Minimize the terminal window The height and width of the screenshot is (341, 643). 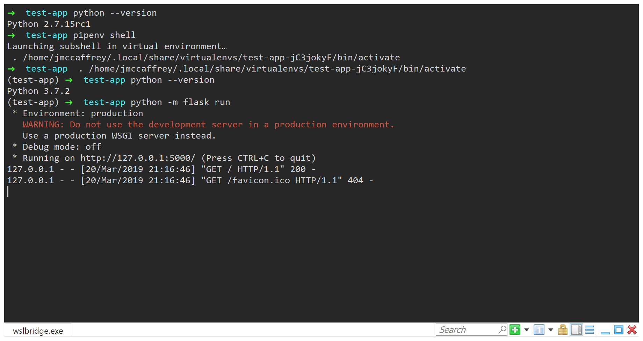pyautogui.click(x=605, y=331)
